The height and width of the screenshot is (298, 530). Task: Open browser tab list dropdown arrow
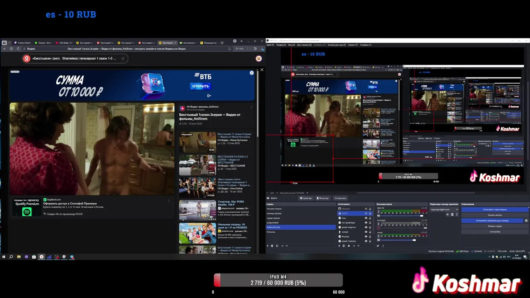coord(10,42)
